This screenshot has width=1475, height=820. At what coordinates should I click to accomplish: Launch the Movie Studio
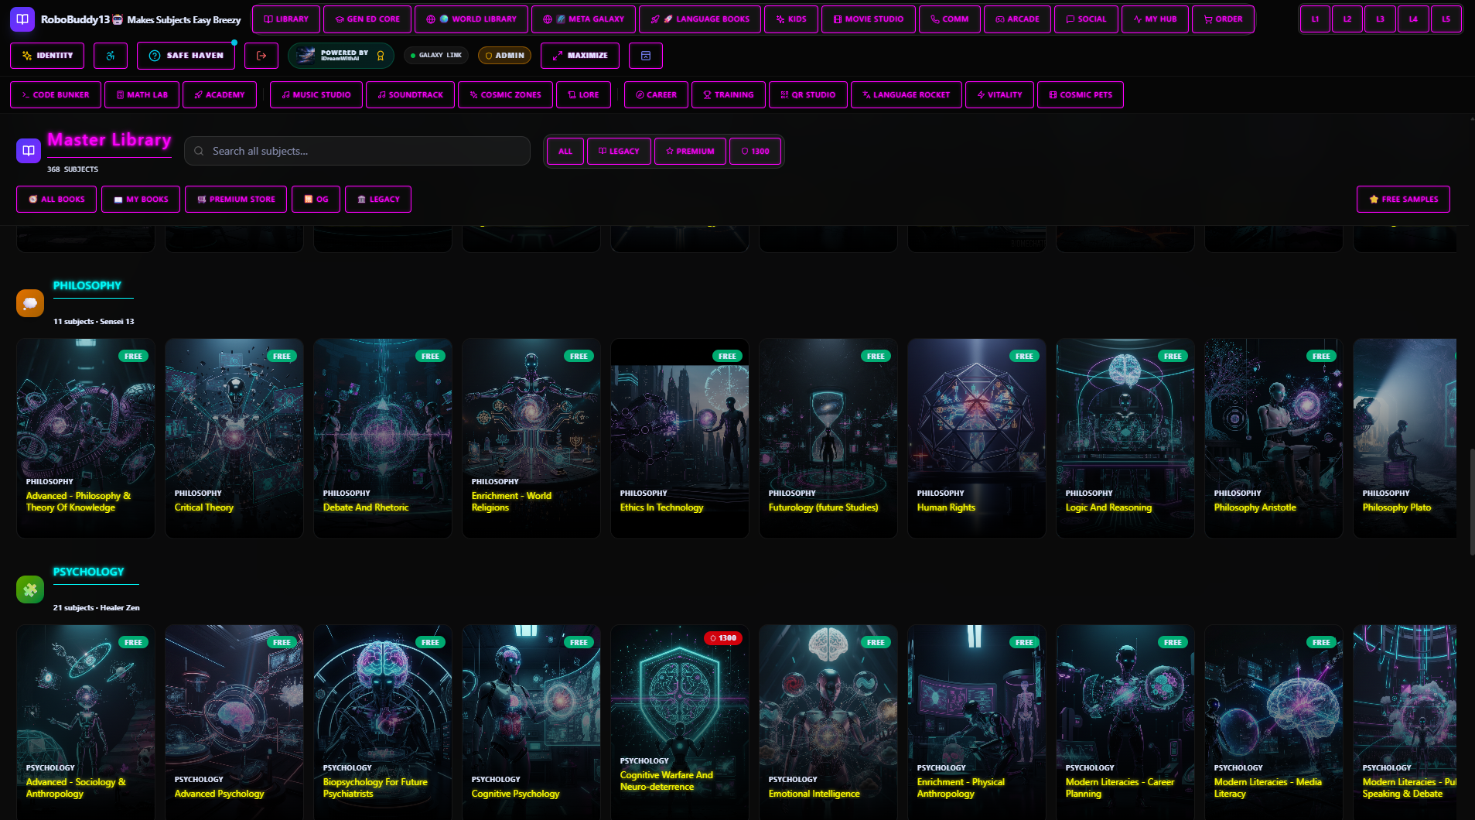pyautogui.click(x=869, y=19)
